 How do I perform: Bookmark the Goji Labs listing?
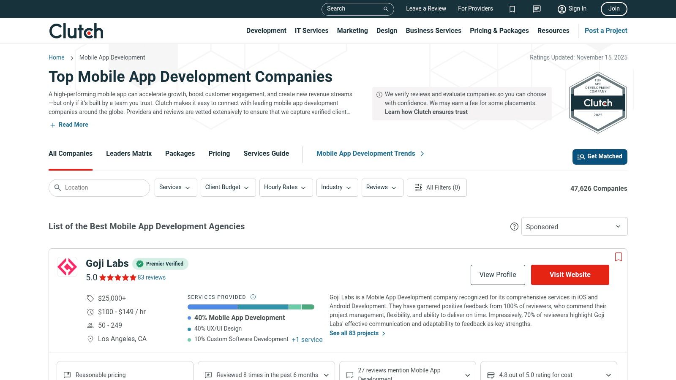click(x=618, y=257)
